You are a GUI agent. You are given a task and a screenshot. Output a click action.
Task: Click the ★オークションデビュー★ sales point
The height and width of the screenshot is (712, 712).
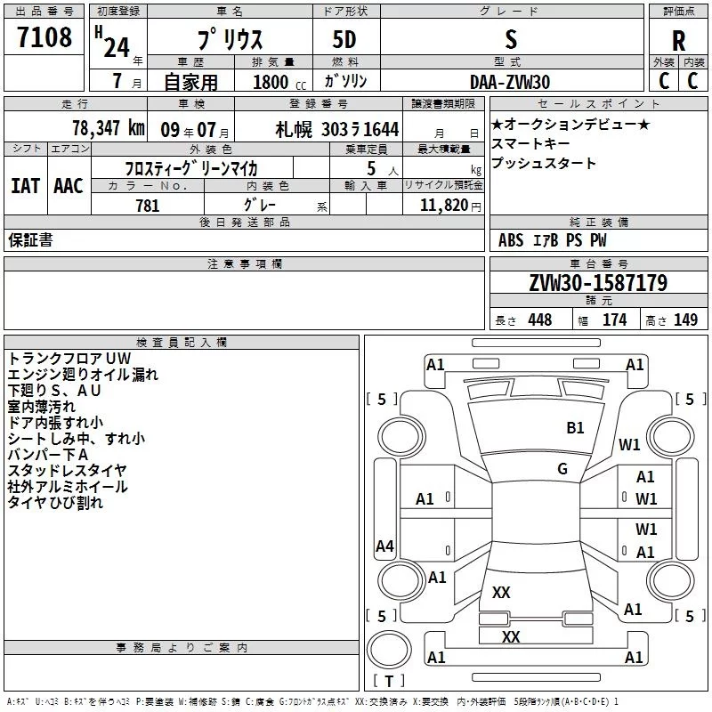pyautogui.click(x=570, y=124)
